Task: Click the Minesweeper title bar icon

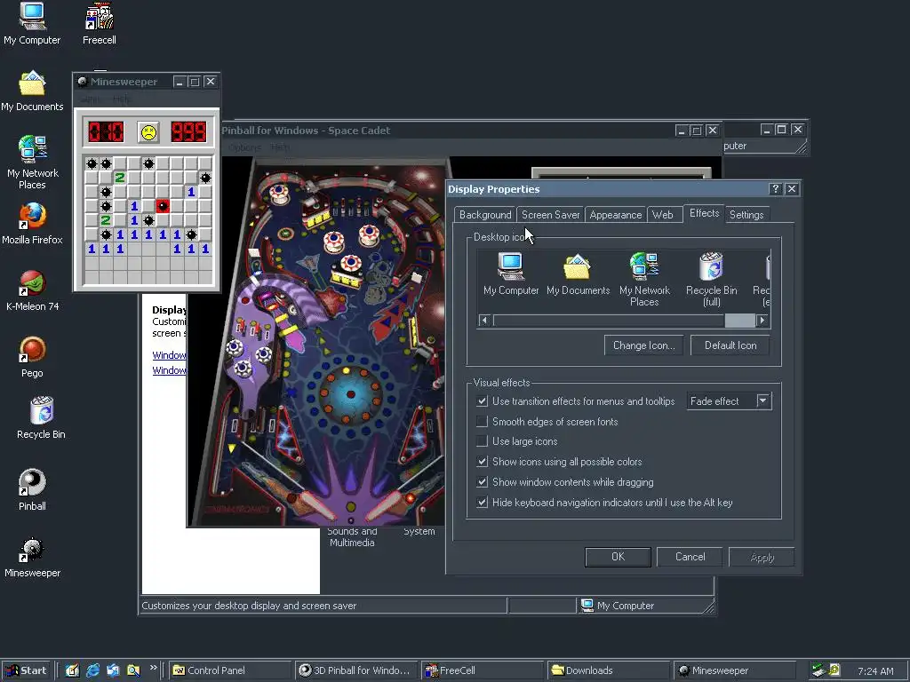Action: [x=83, y=82]
